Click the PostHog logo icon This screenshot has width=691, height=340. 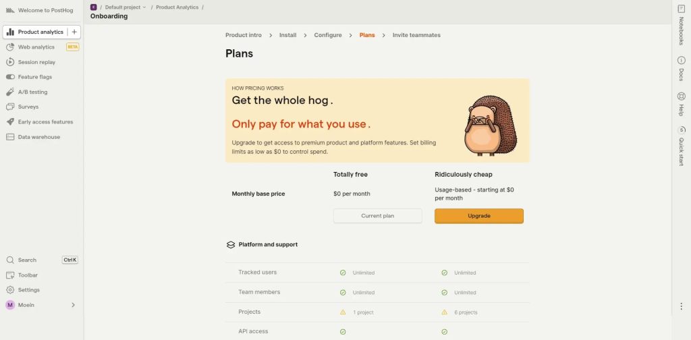(x=10, y=10)
